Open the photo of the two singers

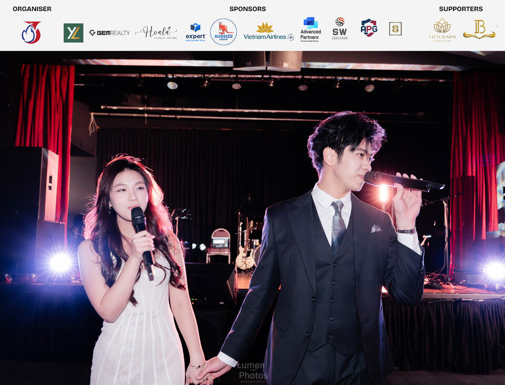(x=252, y=218)
